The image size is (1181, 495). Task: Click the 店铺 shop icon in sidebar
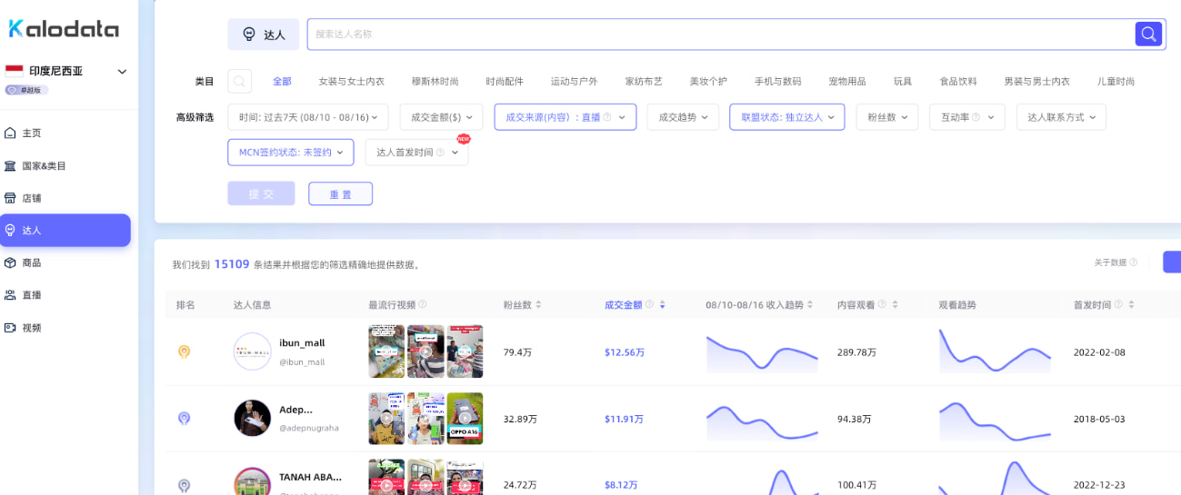click(x=11, y=198)
